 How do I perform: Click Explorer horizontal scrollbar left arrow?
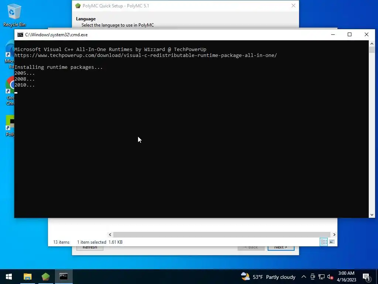[110, 234]
